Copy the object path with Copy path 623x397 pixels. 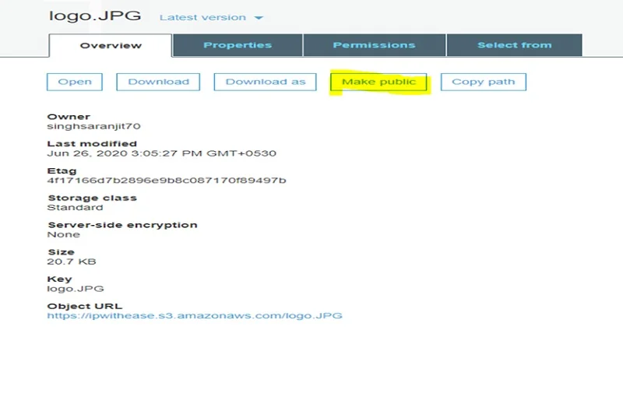483,82
